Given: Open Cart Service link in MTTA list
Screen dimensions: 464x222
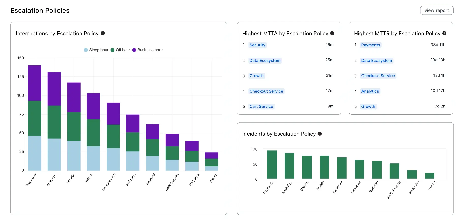Looking at the screenshot, I should [x=261, y=106].
